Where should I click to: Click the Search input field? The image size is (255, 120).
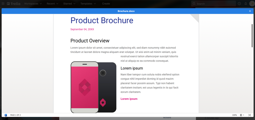pos(213,4)
